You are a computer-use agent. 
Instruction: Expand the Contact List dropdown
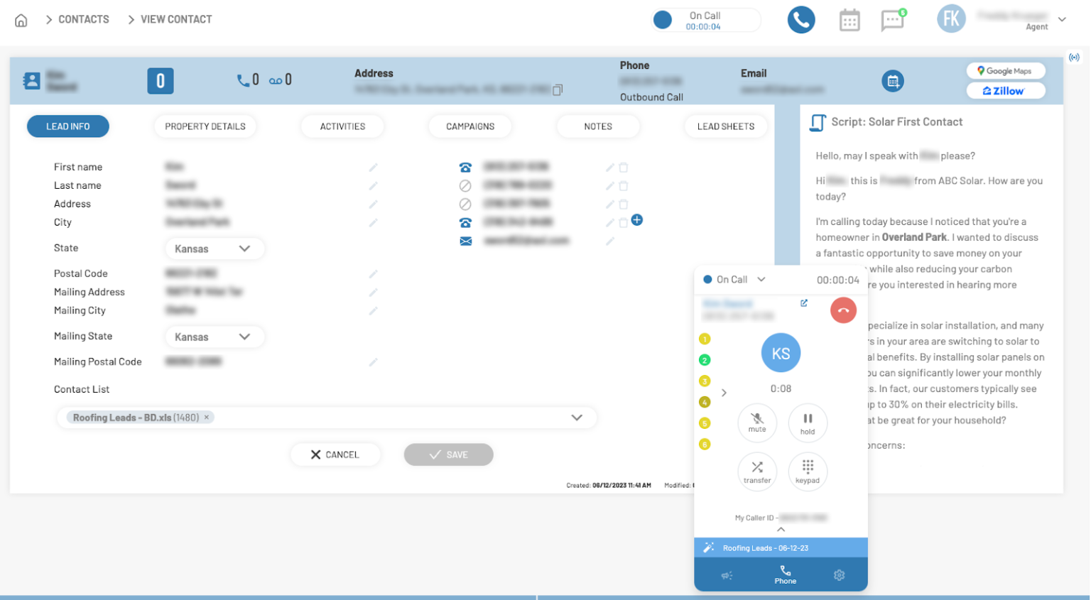pyautogui.click(x=576, y=418)
